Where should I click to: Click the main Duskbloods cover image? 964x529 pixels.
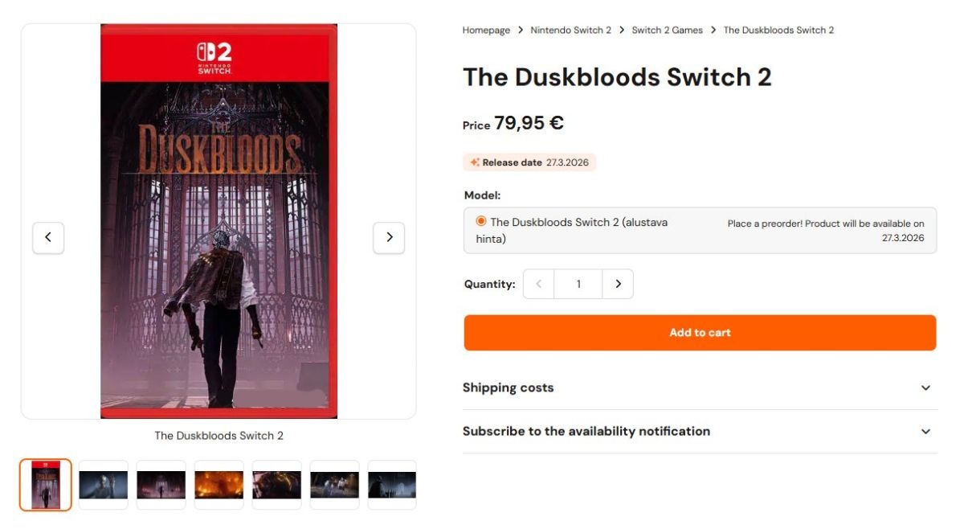click(219, 221)
